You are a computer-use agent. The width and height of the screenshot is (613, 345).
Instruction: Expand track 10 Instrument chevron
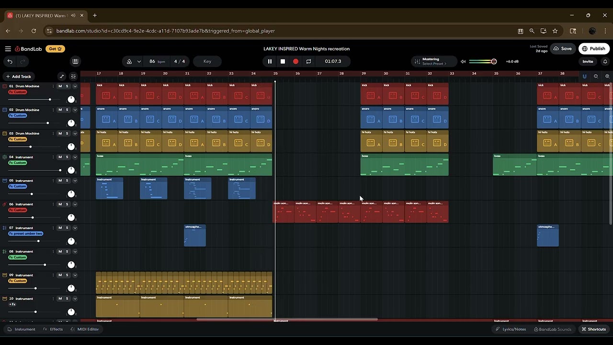75,299
